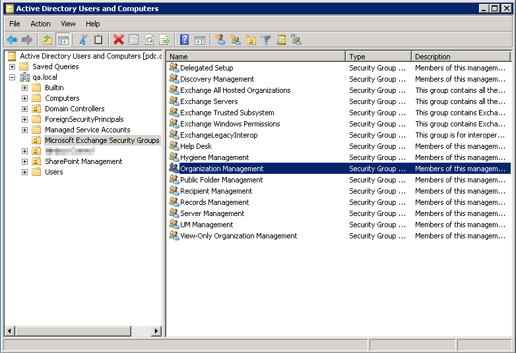Create a new group with toolbar icon
Viewport: 516px width, 353px height.
[x=236, y=40]
